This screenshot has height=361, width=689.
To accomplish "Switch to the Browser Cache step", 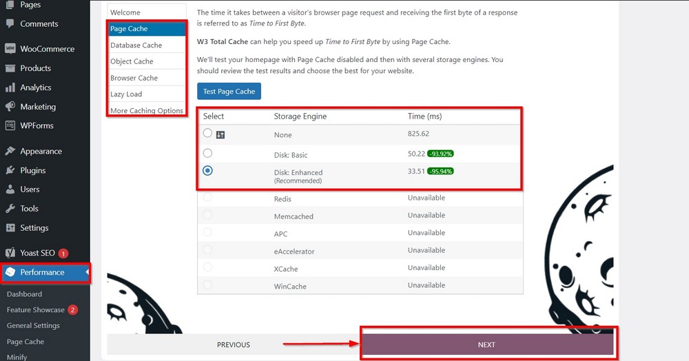I will coord(147,78).
